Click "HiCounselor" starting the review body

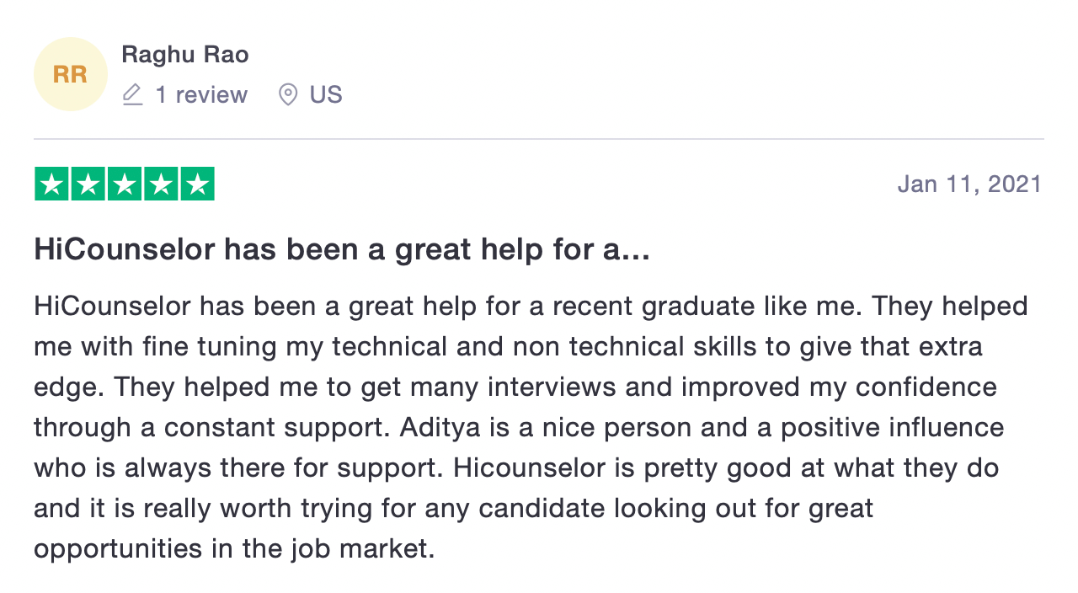113,306
